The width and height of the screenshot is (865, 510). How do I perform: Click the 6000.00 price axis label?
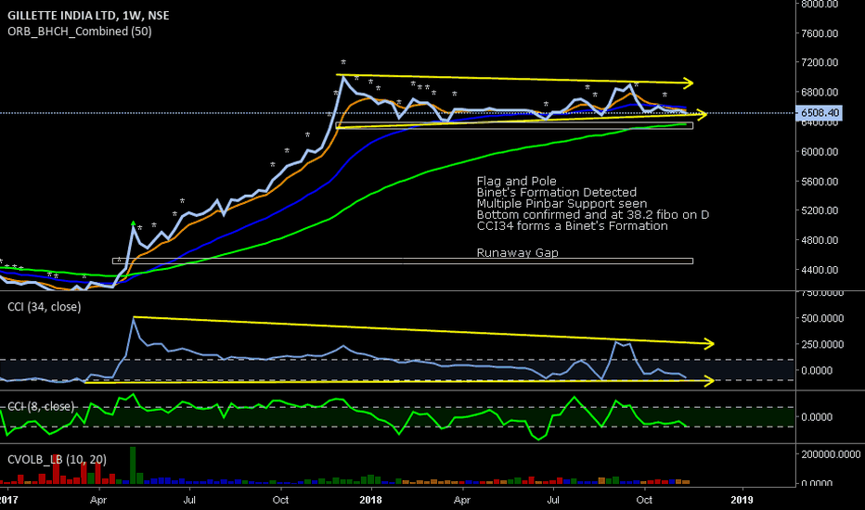pos(820,152)
